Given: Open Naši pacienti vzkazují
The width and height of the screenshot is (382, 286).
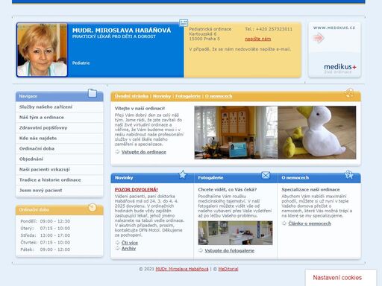Looking at the screenshot, I should pyautogui.click(x=60, y=169).
